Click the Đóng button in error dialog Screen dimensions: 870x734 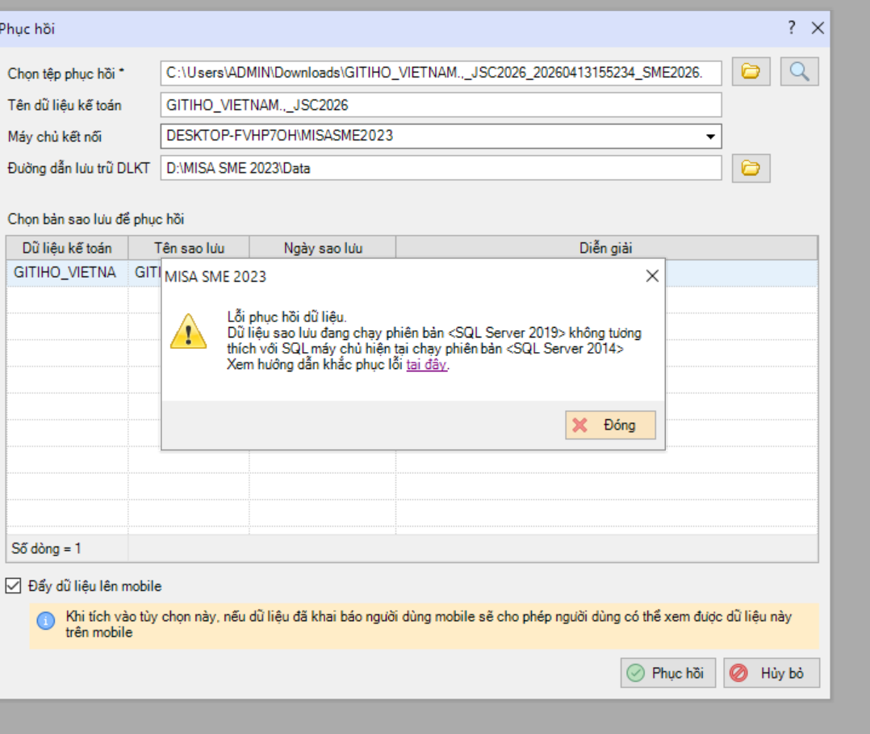(610, 426)
